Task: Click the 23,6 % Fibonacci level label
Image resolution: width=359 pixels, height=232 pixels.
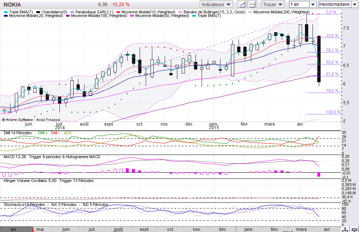Action: point(332,35)
